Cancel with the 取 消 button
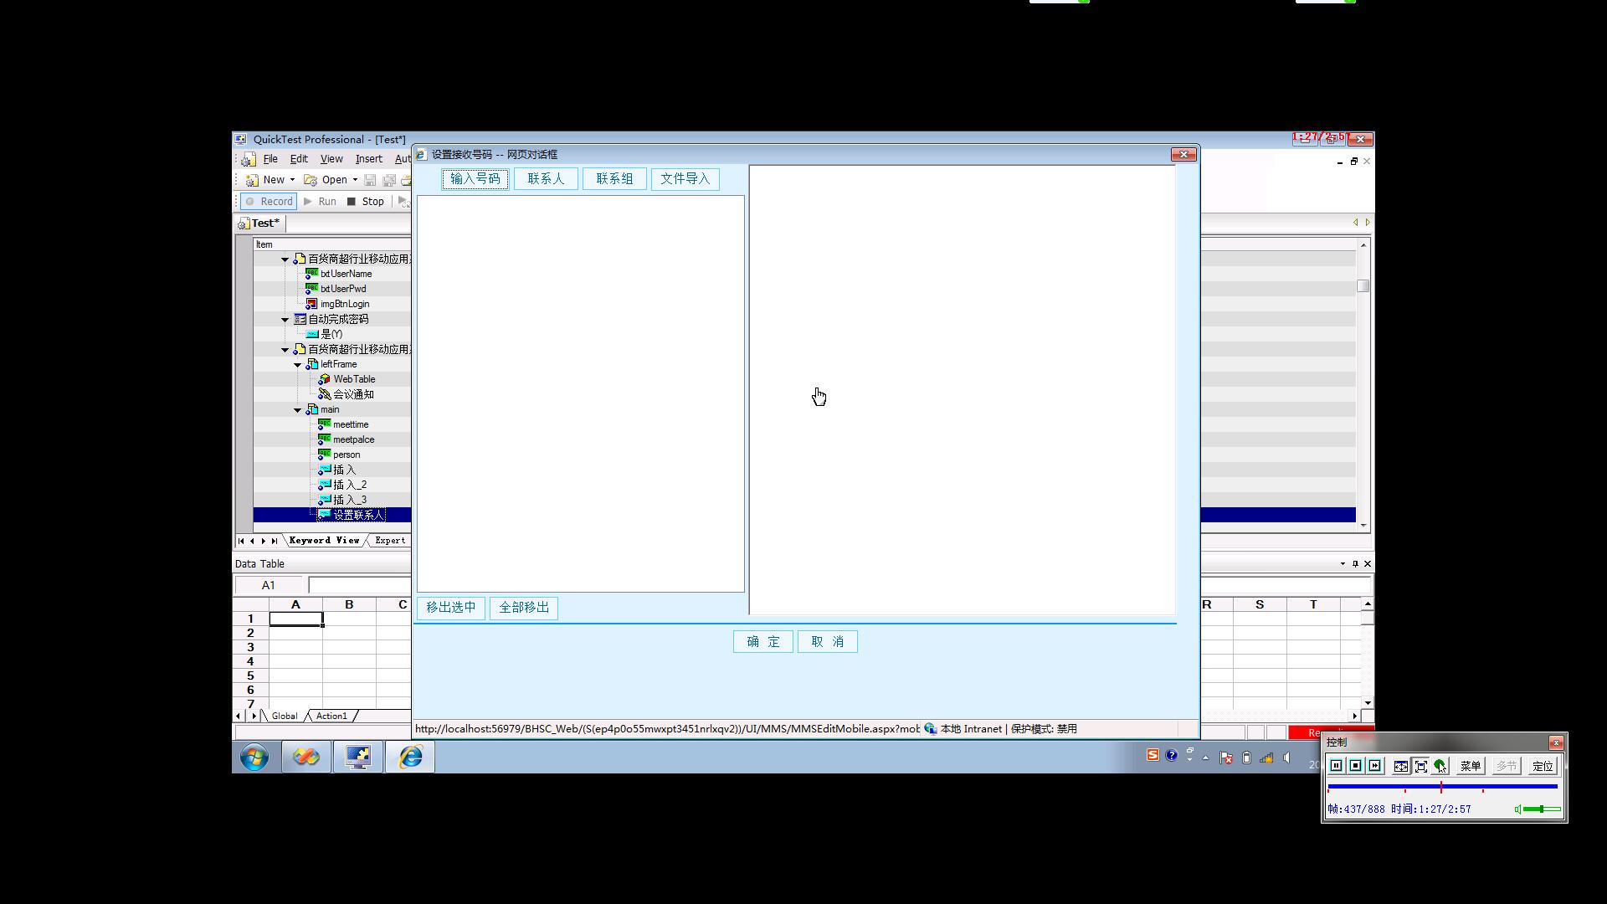This screenshot has width=1607, height=904. point(828,642)
